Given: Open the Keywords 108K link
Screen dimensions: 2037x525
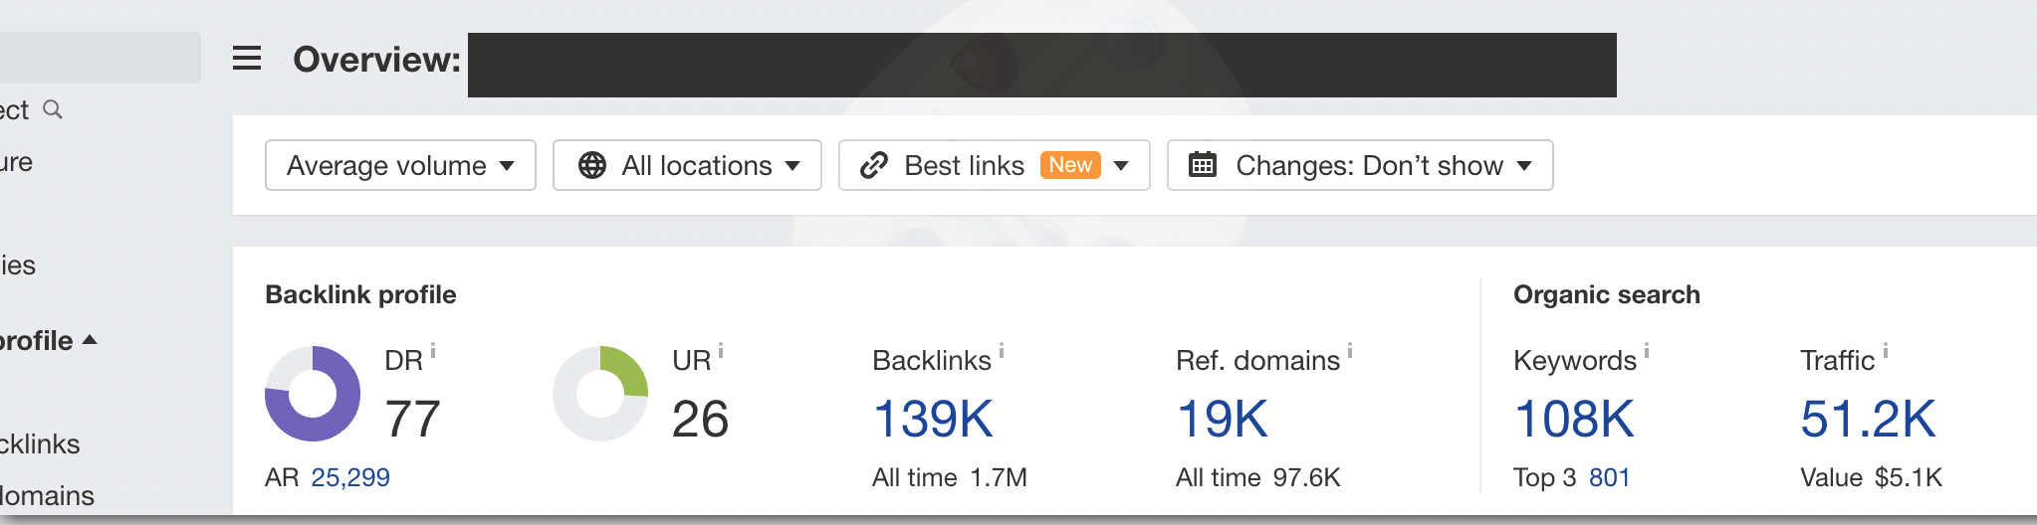Looking at the screenshot, I should (x=1574, y=419).
